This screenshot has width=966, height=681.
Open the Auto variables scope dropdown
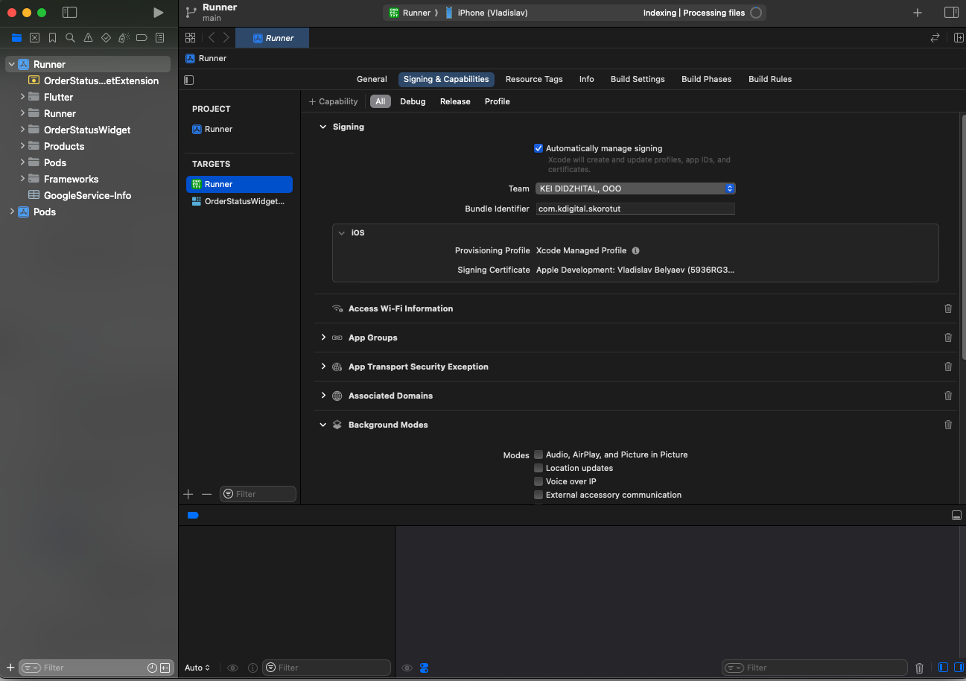197,668
